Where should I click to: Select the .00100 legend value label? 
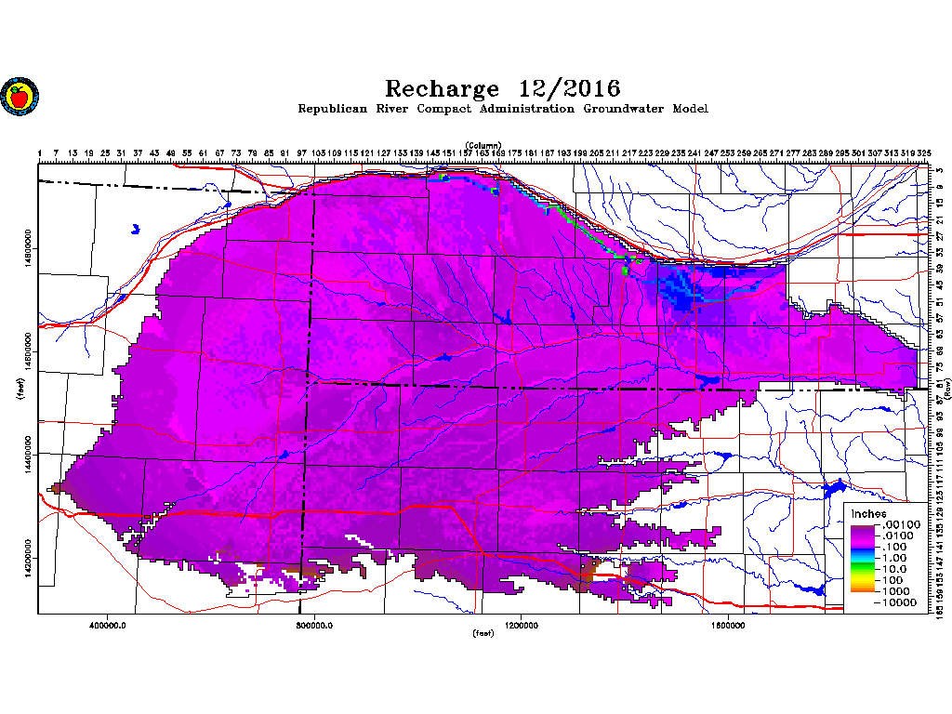[901, 525]
